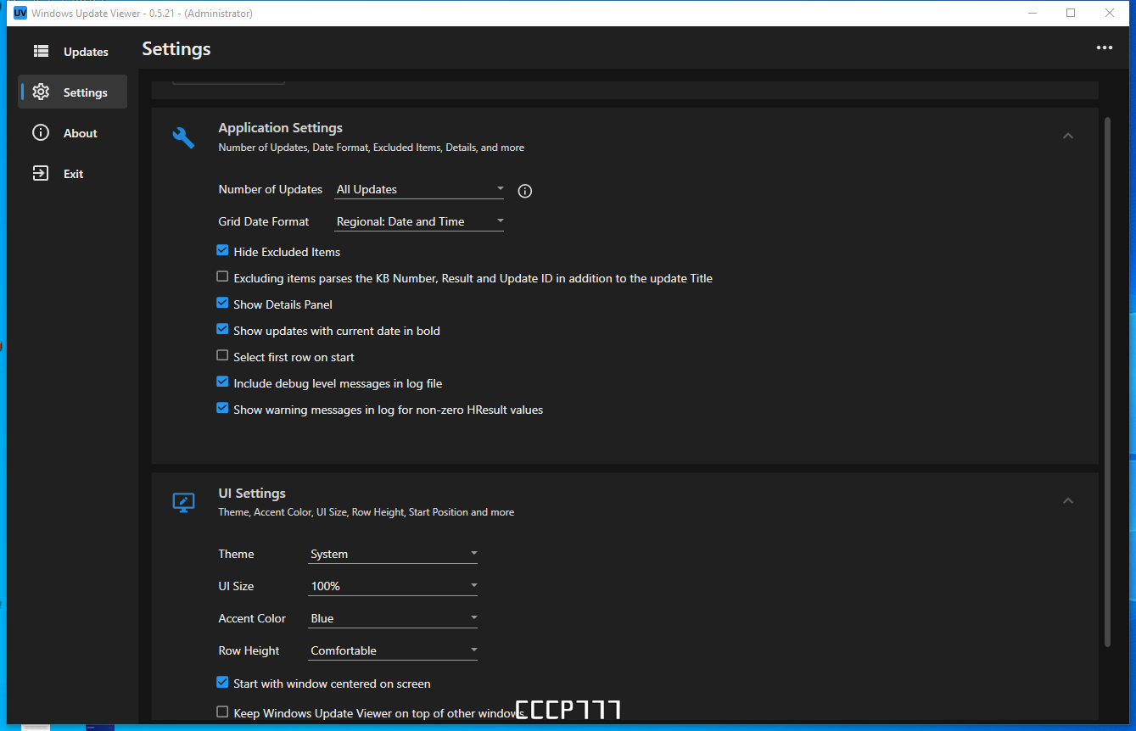1136x731 pixels.
Task: Enable Select first row on start
Action: pyautogui.click(x=222, y=355)
